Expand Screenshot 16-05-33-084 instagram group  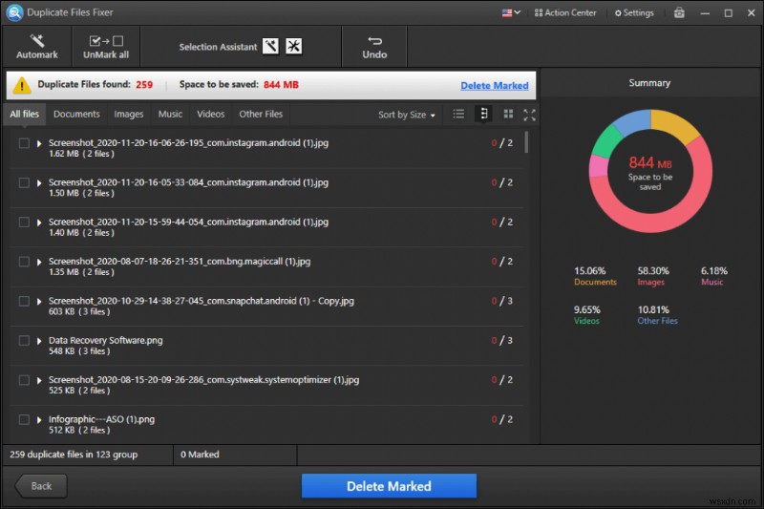39,182
